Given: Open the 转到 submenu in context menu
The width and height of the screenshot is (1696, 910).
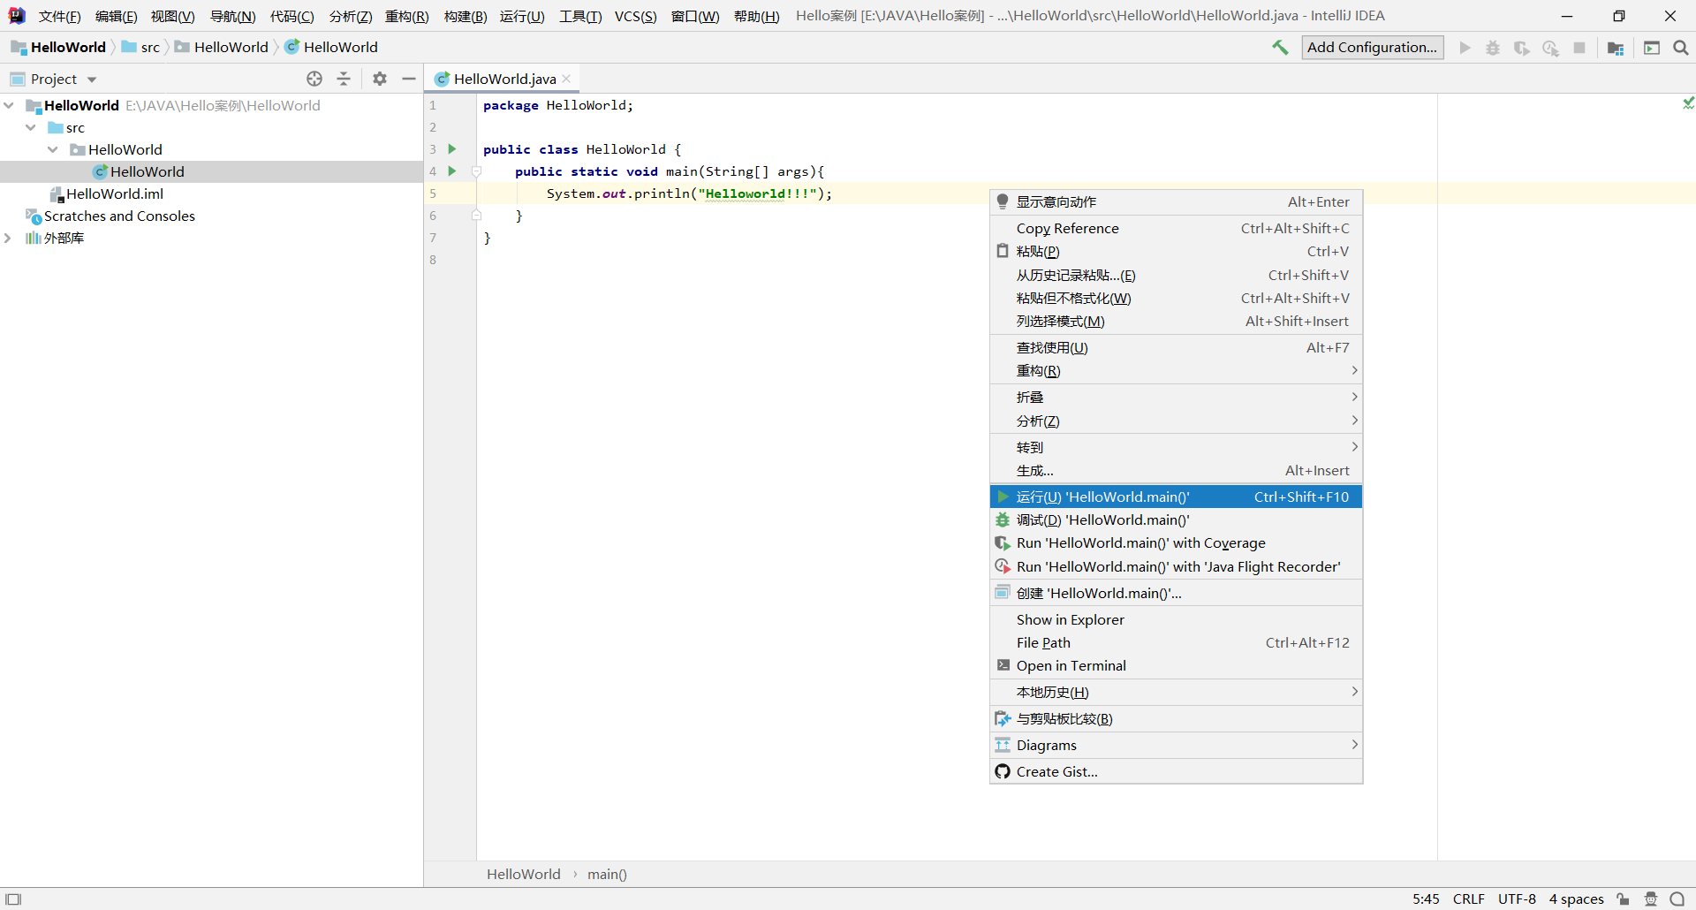Looking at the screenshot, I should [x=1177, y=447].
